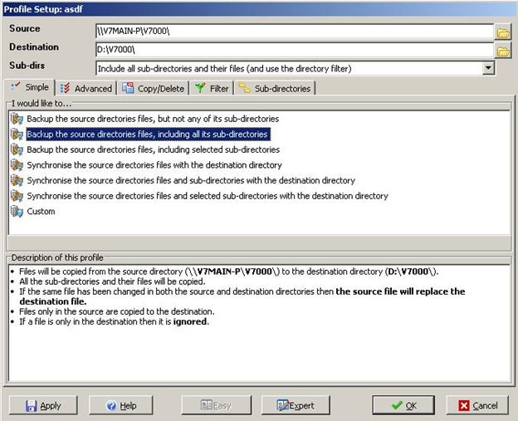Select 'Backup... including all its sub-directories' option
Viewport: 518px width, 421px height.
147,134
